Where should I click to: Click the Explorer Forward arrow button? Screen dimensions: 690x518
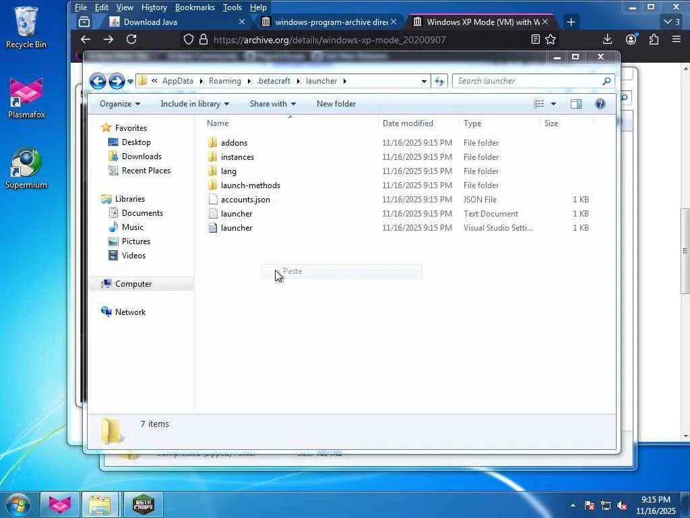(116, 81)
